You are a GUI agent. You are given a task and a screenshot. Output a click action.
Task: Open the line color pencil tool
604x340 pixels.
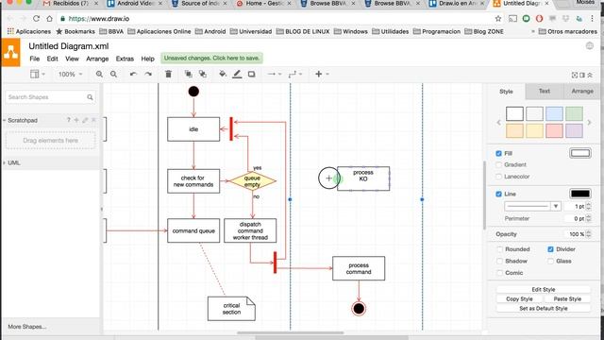click(237, 74)
